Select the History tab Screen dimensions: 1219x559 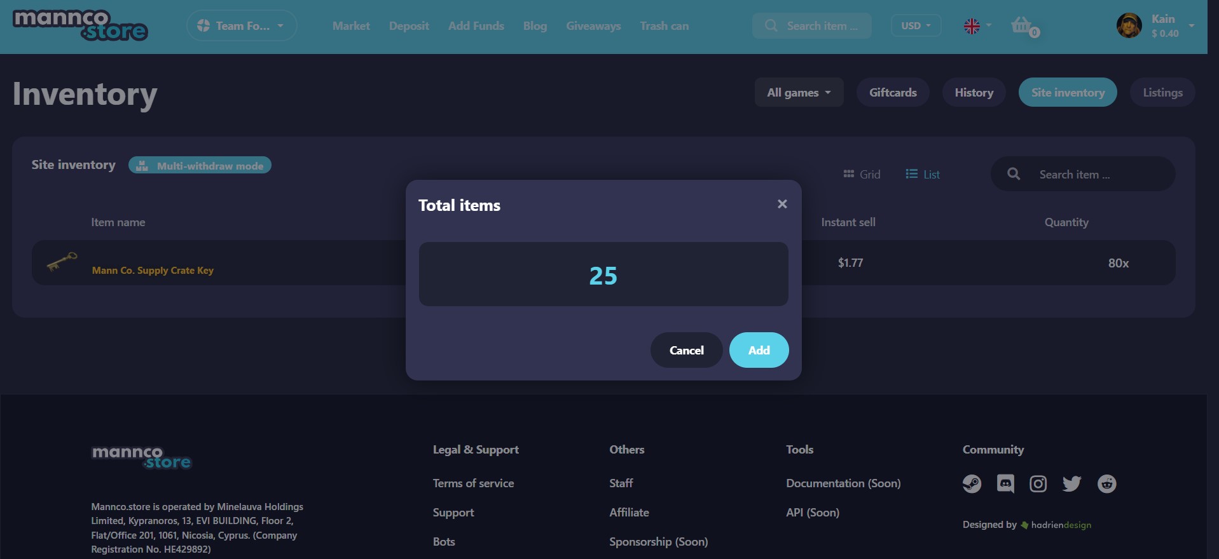(x=974, y=93)
